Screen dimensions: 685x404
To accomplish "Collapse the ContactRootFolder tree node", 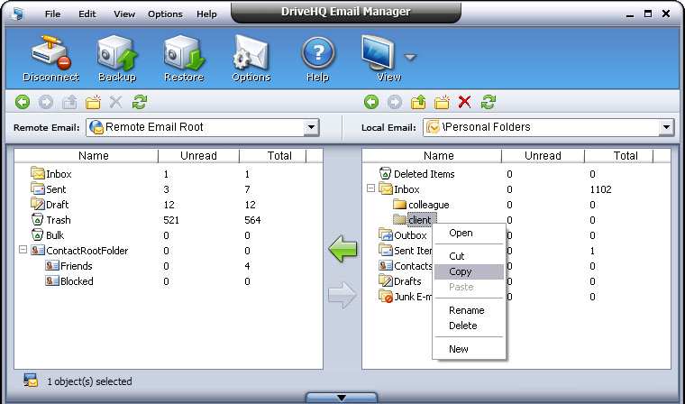I will point(23,251).
